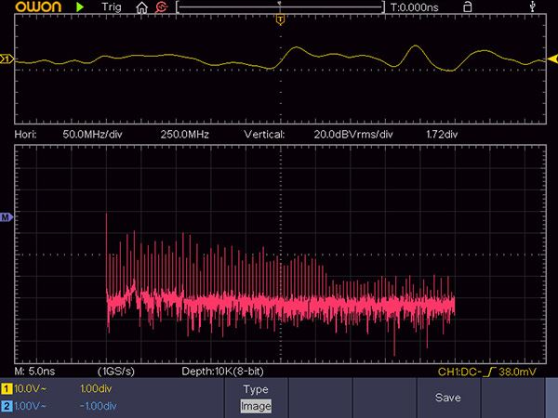This screenshot has height=418, width=558.
Task: Click the trigger level arrow on right edge
Action: pos(552,60)
